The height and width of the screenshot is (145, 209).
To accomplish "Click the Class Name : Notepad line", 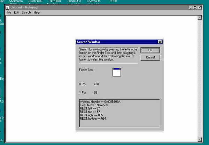I will pos(94,105).
